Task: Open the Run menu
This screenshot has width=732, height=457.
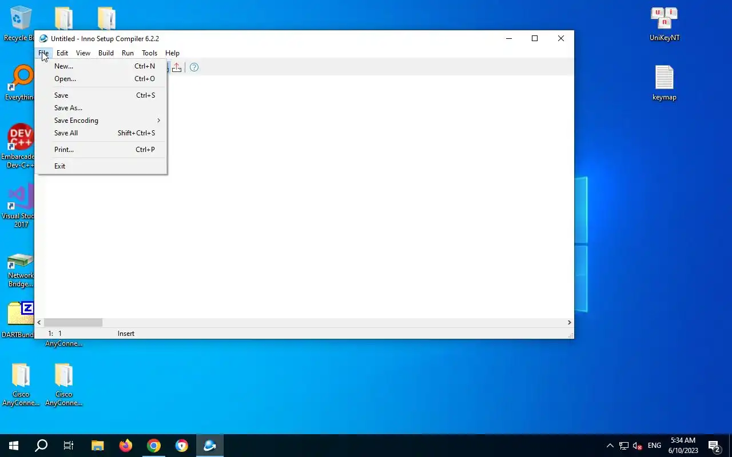Action: [128, 53]
